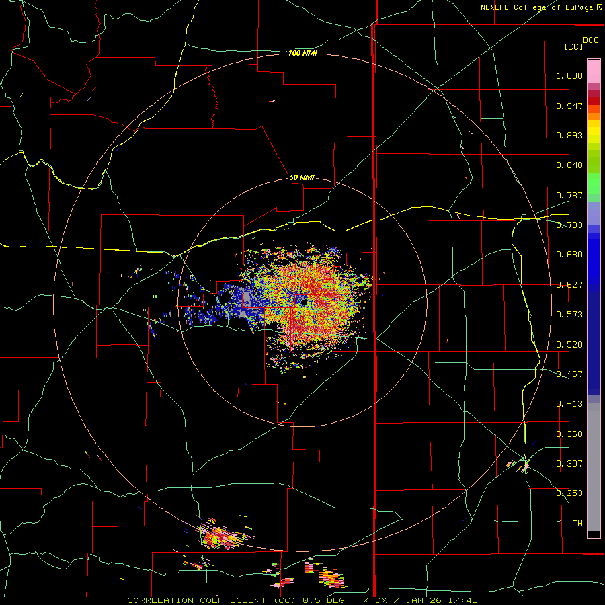Select the 0.733 scale value
Image resolution: width=605 pixels, height=605 pixels.
569,225
